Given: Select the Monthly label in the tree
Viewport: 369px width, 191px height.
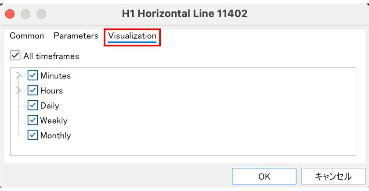Looking at the screenshot, I should coord(55,135).
